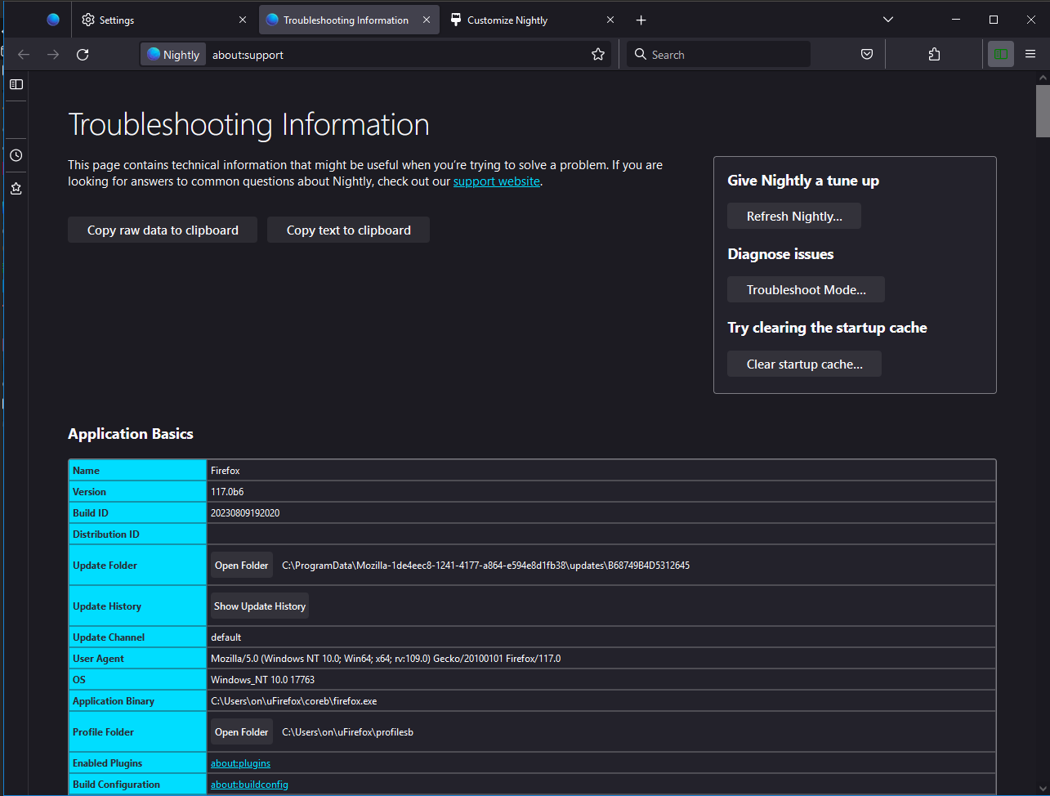Open the about:plugins link
The height and width of the screenshot is (796, 1050).
pos(240,762)
